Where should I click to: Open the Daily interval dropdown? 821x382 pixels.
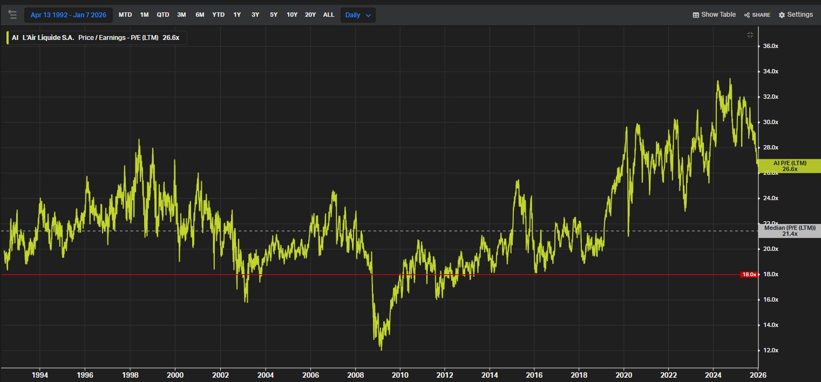[358, 15]
